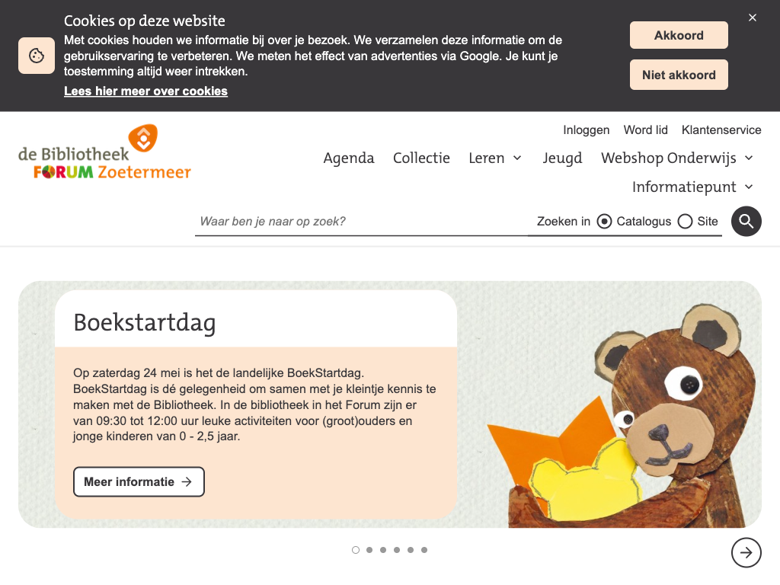Open the Collectie menu item

pyautogui.click(x=421, y=158)
